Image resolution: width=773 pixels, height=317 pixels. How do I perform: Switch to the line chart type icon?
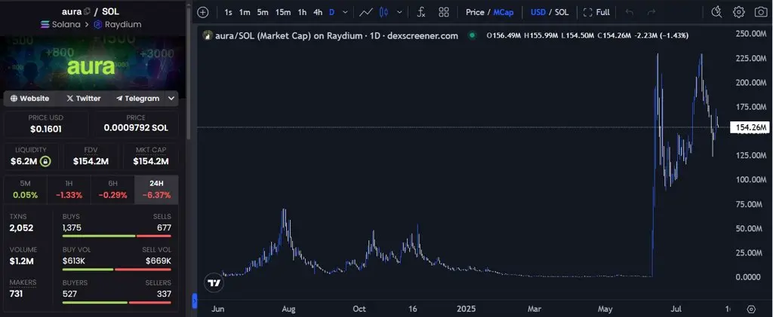[x=366, y=12]
